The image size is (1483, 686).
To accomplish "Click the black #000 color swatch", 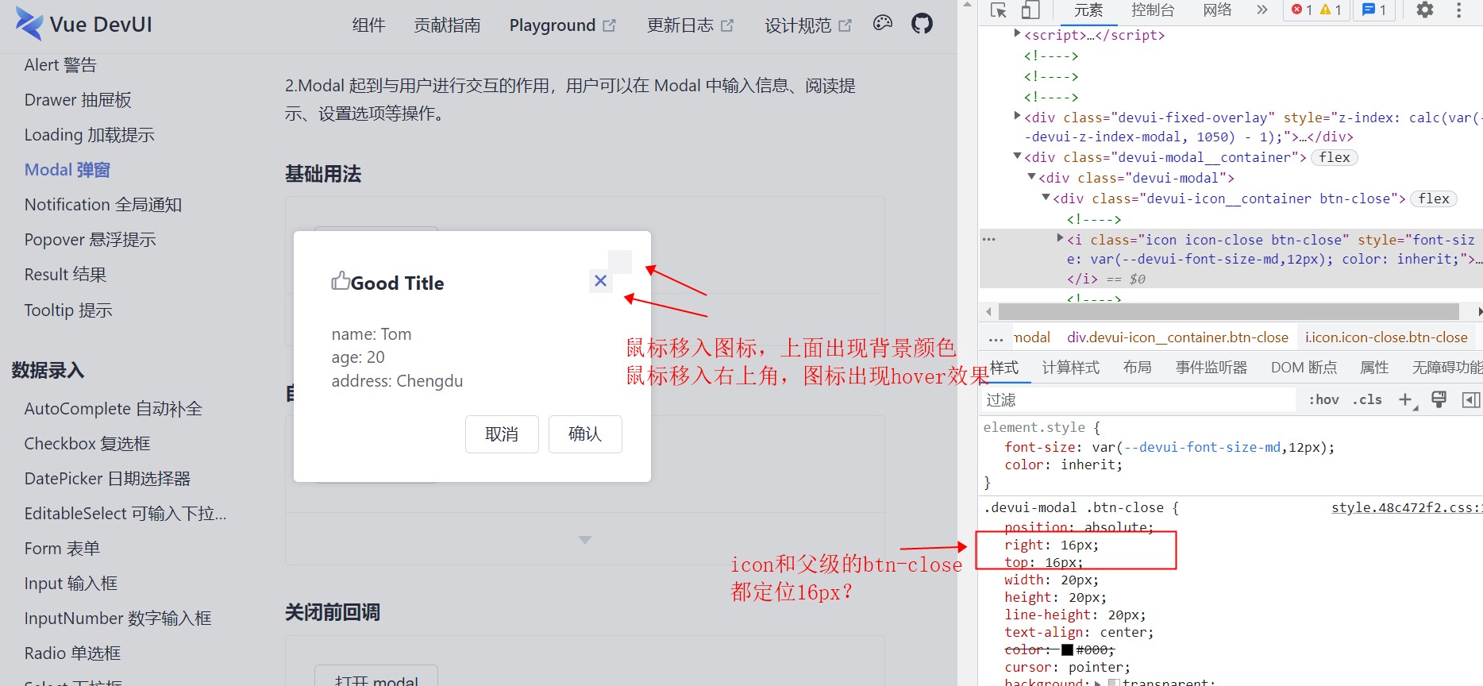I will tap(1067, 650).
